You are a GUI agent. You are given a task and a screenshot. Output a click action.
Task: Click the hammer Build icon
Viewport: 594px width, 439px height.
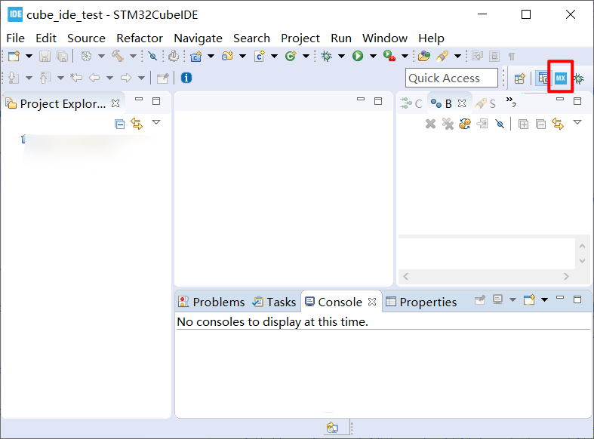pos(118,56)
